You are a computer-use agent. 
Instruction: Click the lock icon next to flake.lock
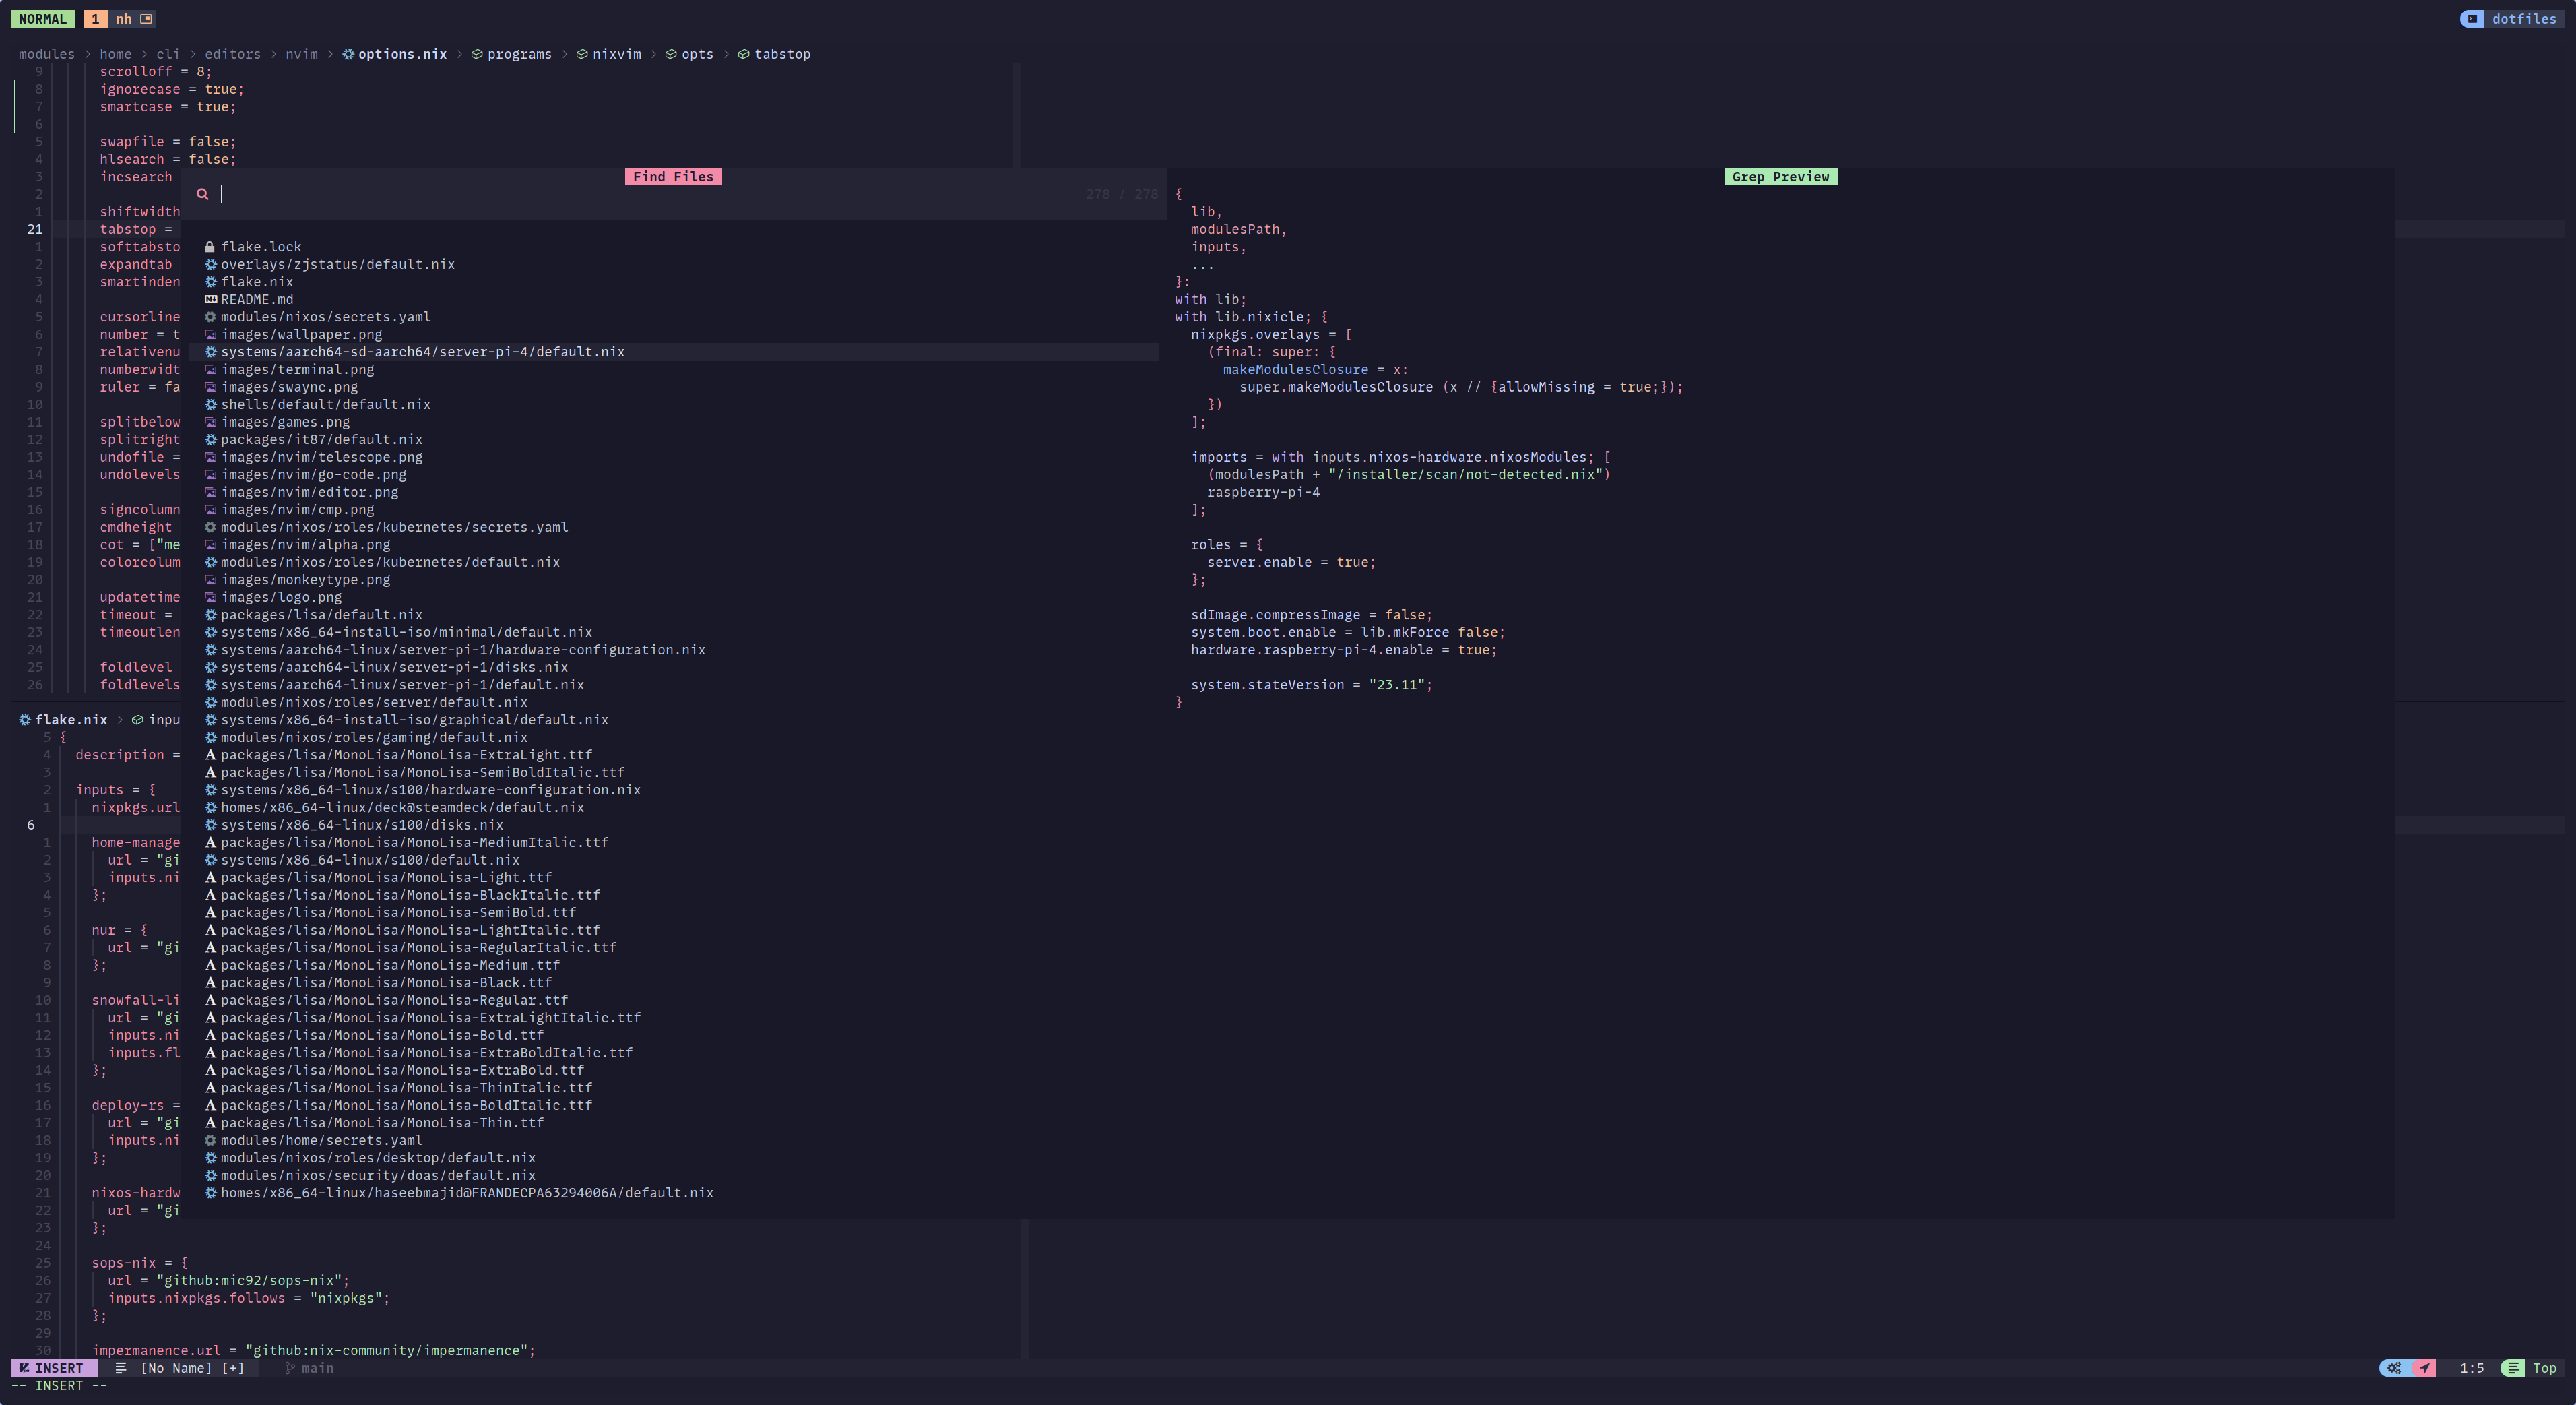point(210,247)
